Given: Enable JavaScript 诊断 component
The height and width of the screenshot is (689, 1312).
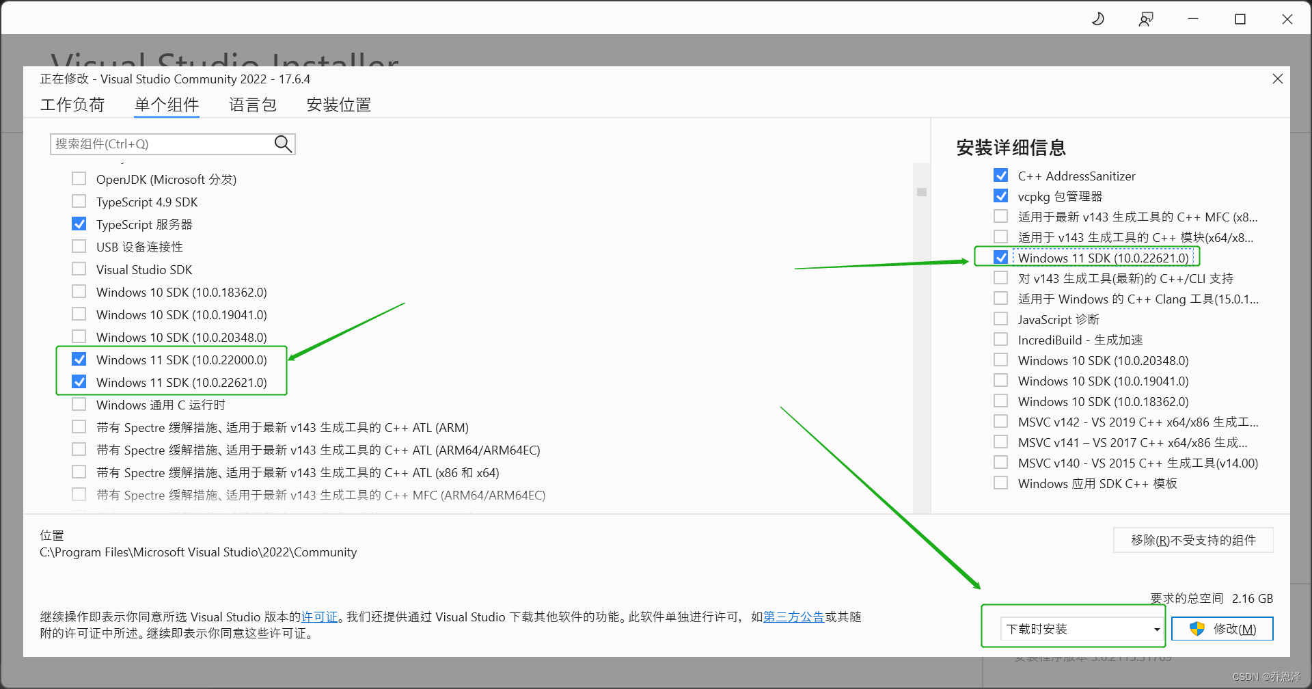Looking at the screenshot, I should 1000,319.
